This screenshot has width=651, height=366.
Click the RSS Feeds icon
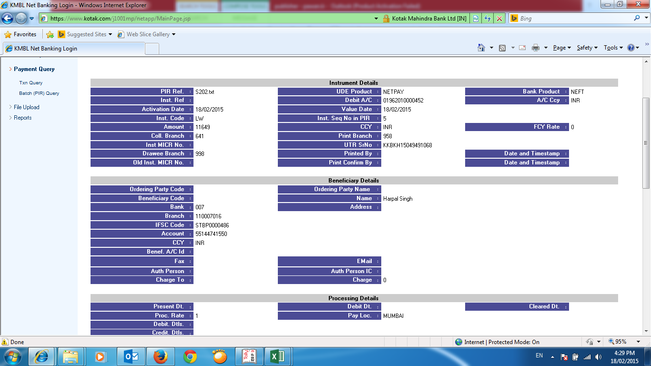point(502,48)
